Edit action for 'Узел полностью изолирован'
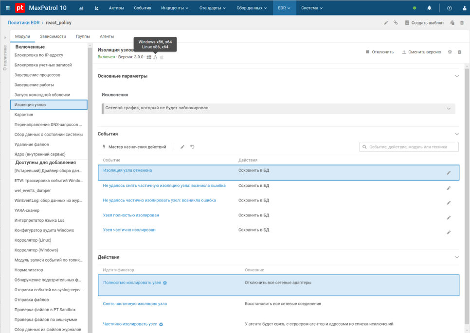The height and width of the screenshot is (333, 470). point(449,217)
